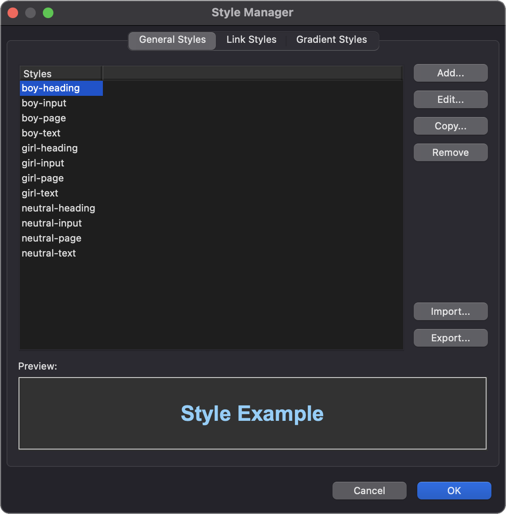Choose the boy-page style in list

[44, 118]
